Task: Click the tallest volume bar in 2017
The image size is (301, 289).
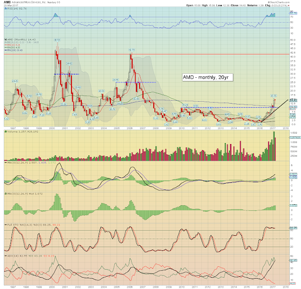Action: pyautogui.click(x=274, y=146)
